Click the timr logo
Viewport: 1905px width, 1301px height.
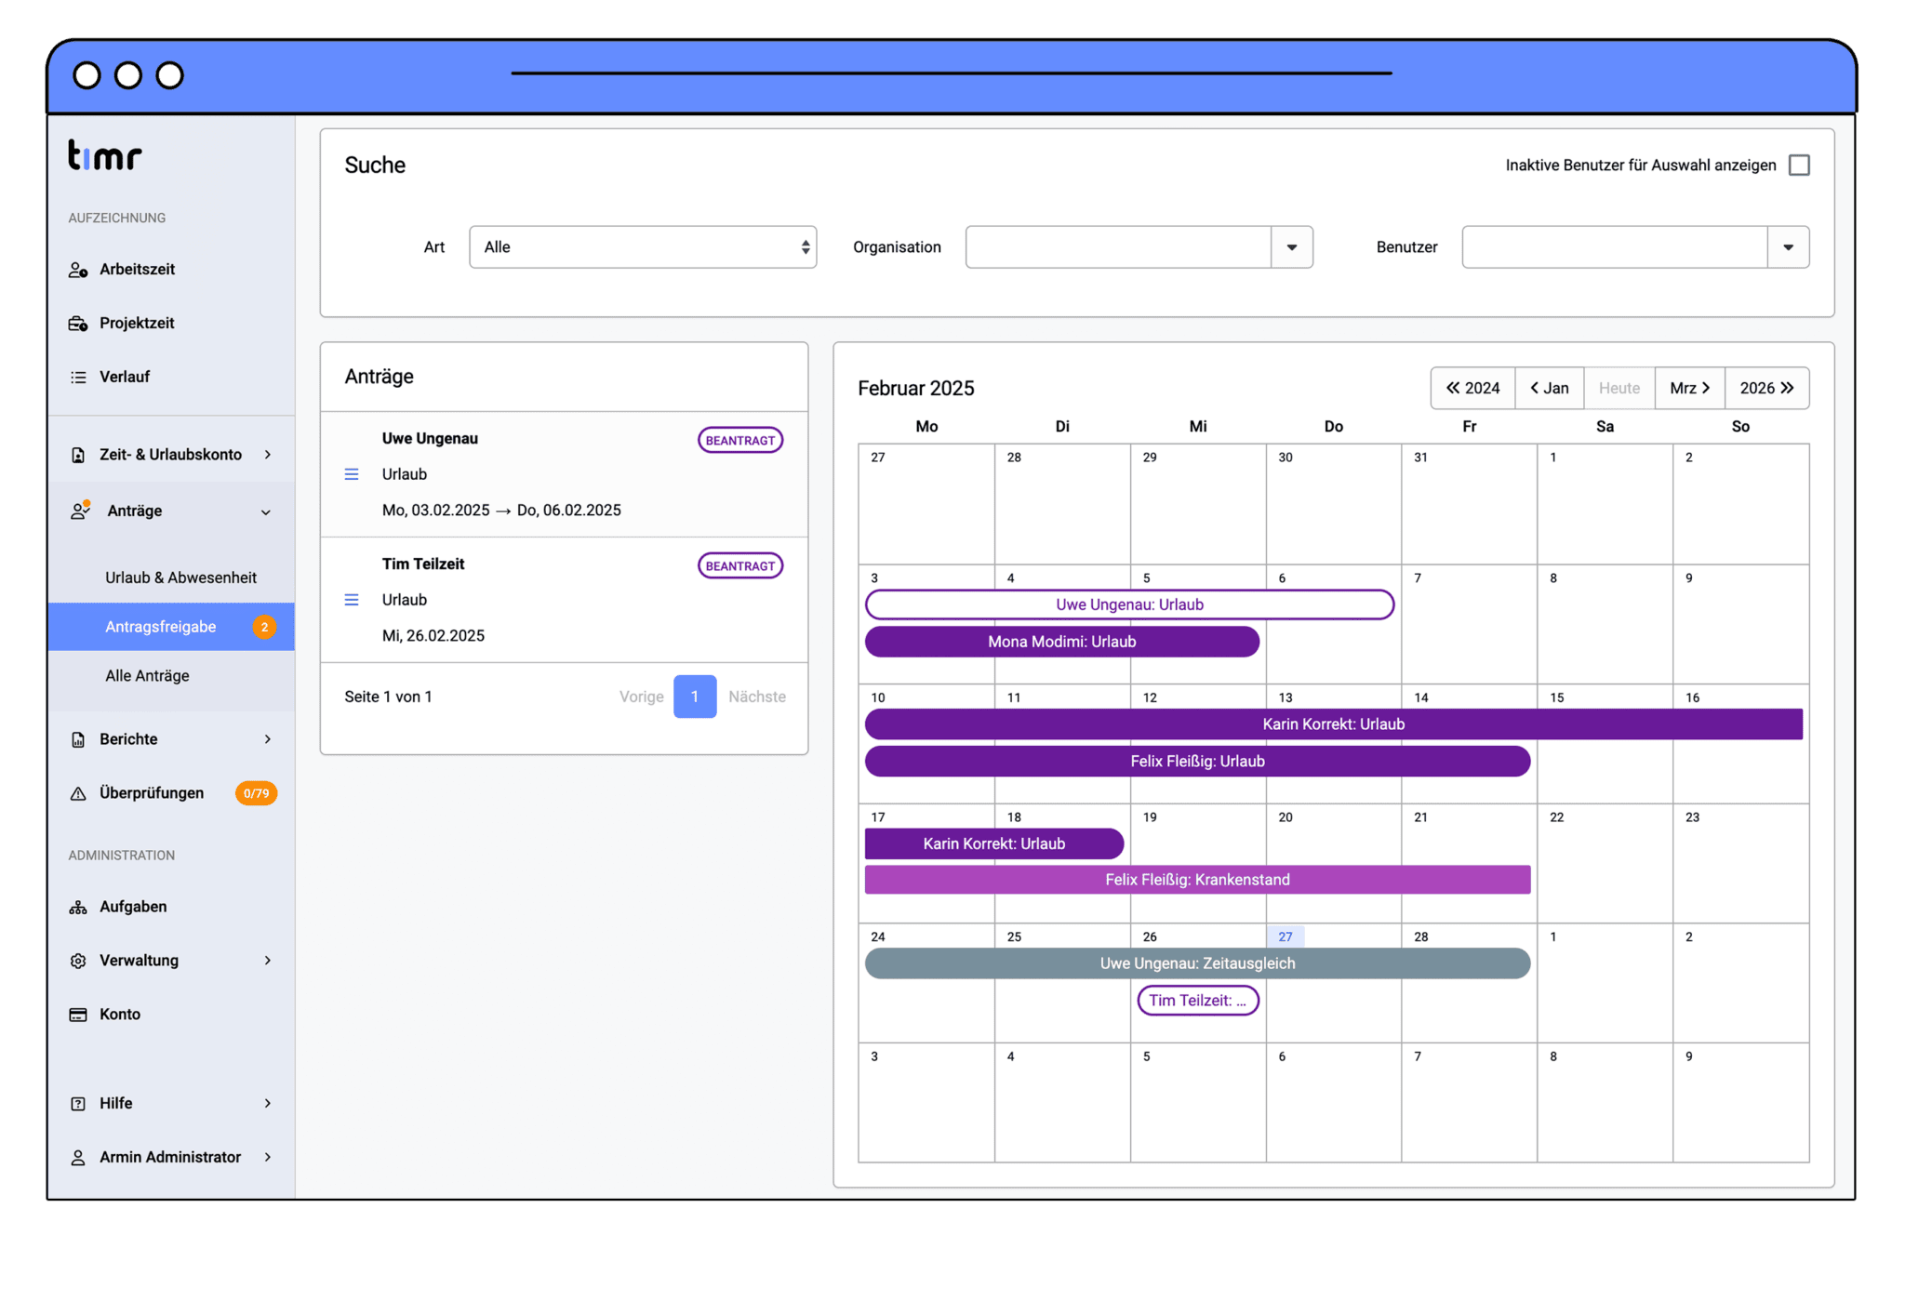coord(105,155)
